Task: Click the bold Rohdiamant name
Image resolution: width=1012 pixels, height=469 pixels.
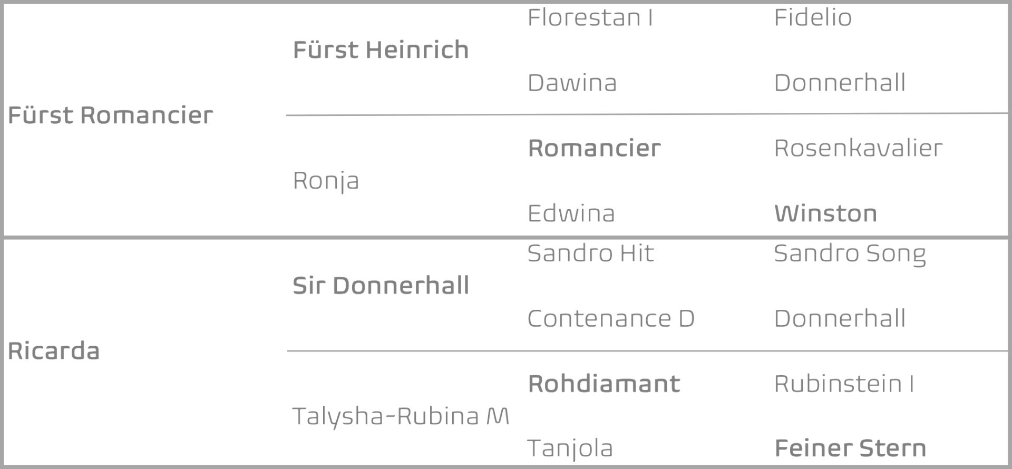Action: (604, 384)
